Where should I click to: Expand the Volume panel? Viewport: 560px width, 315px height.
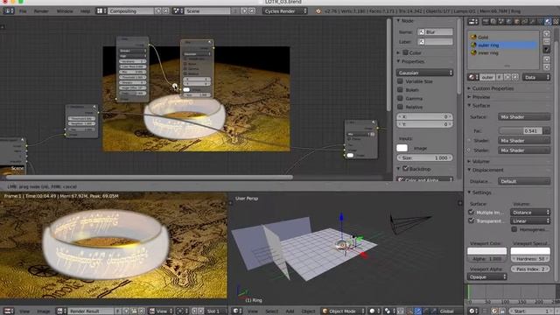(x=469, y=161)
